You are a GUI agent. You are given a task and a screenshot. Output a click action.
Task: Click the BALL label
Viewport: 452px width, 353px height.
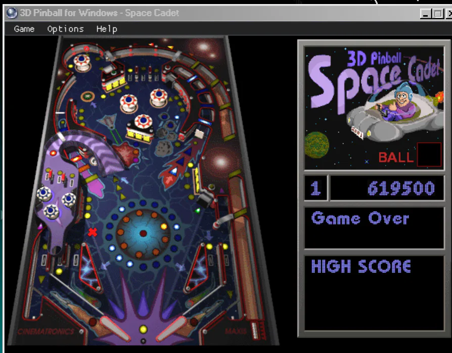pyautogui.click(x=396, y=158)
